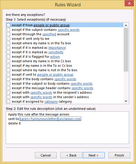Viewport: 136px width, 164px height.
Task: Click 'specific words' link in sender's address exception
Action: click(x=41, y=97)
